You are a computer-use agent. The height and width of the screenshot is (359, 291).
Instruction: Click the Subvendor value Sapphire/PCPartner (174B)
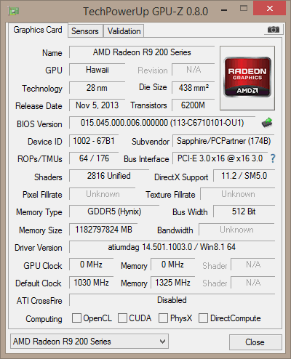[223, 141]
